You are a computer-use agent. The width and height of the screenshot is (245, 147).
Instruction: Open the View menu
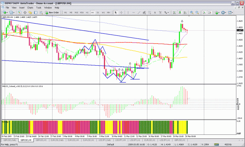[14, 7]
